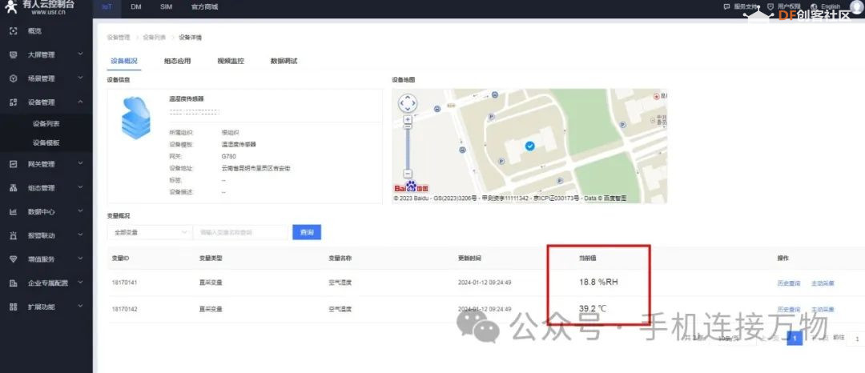The height and width of the screenshot is (373, 865).
Task: Click the map zoom level slider track
Action: coord(408,147)
